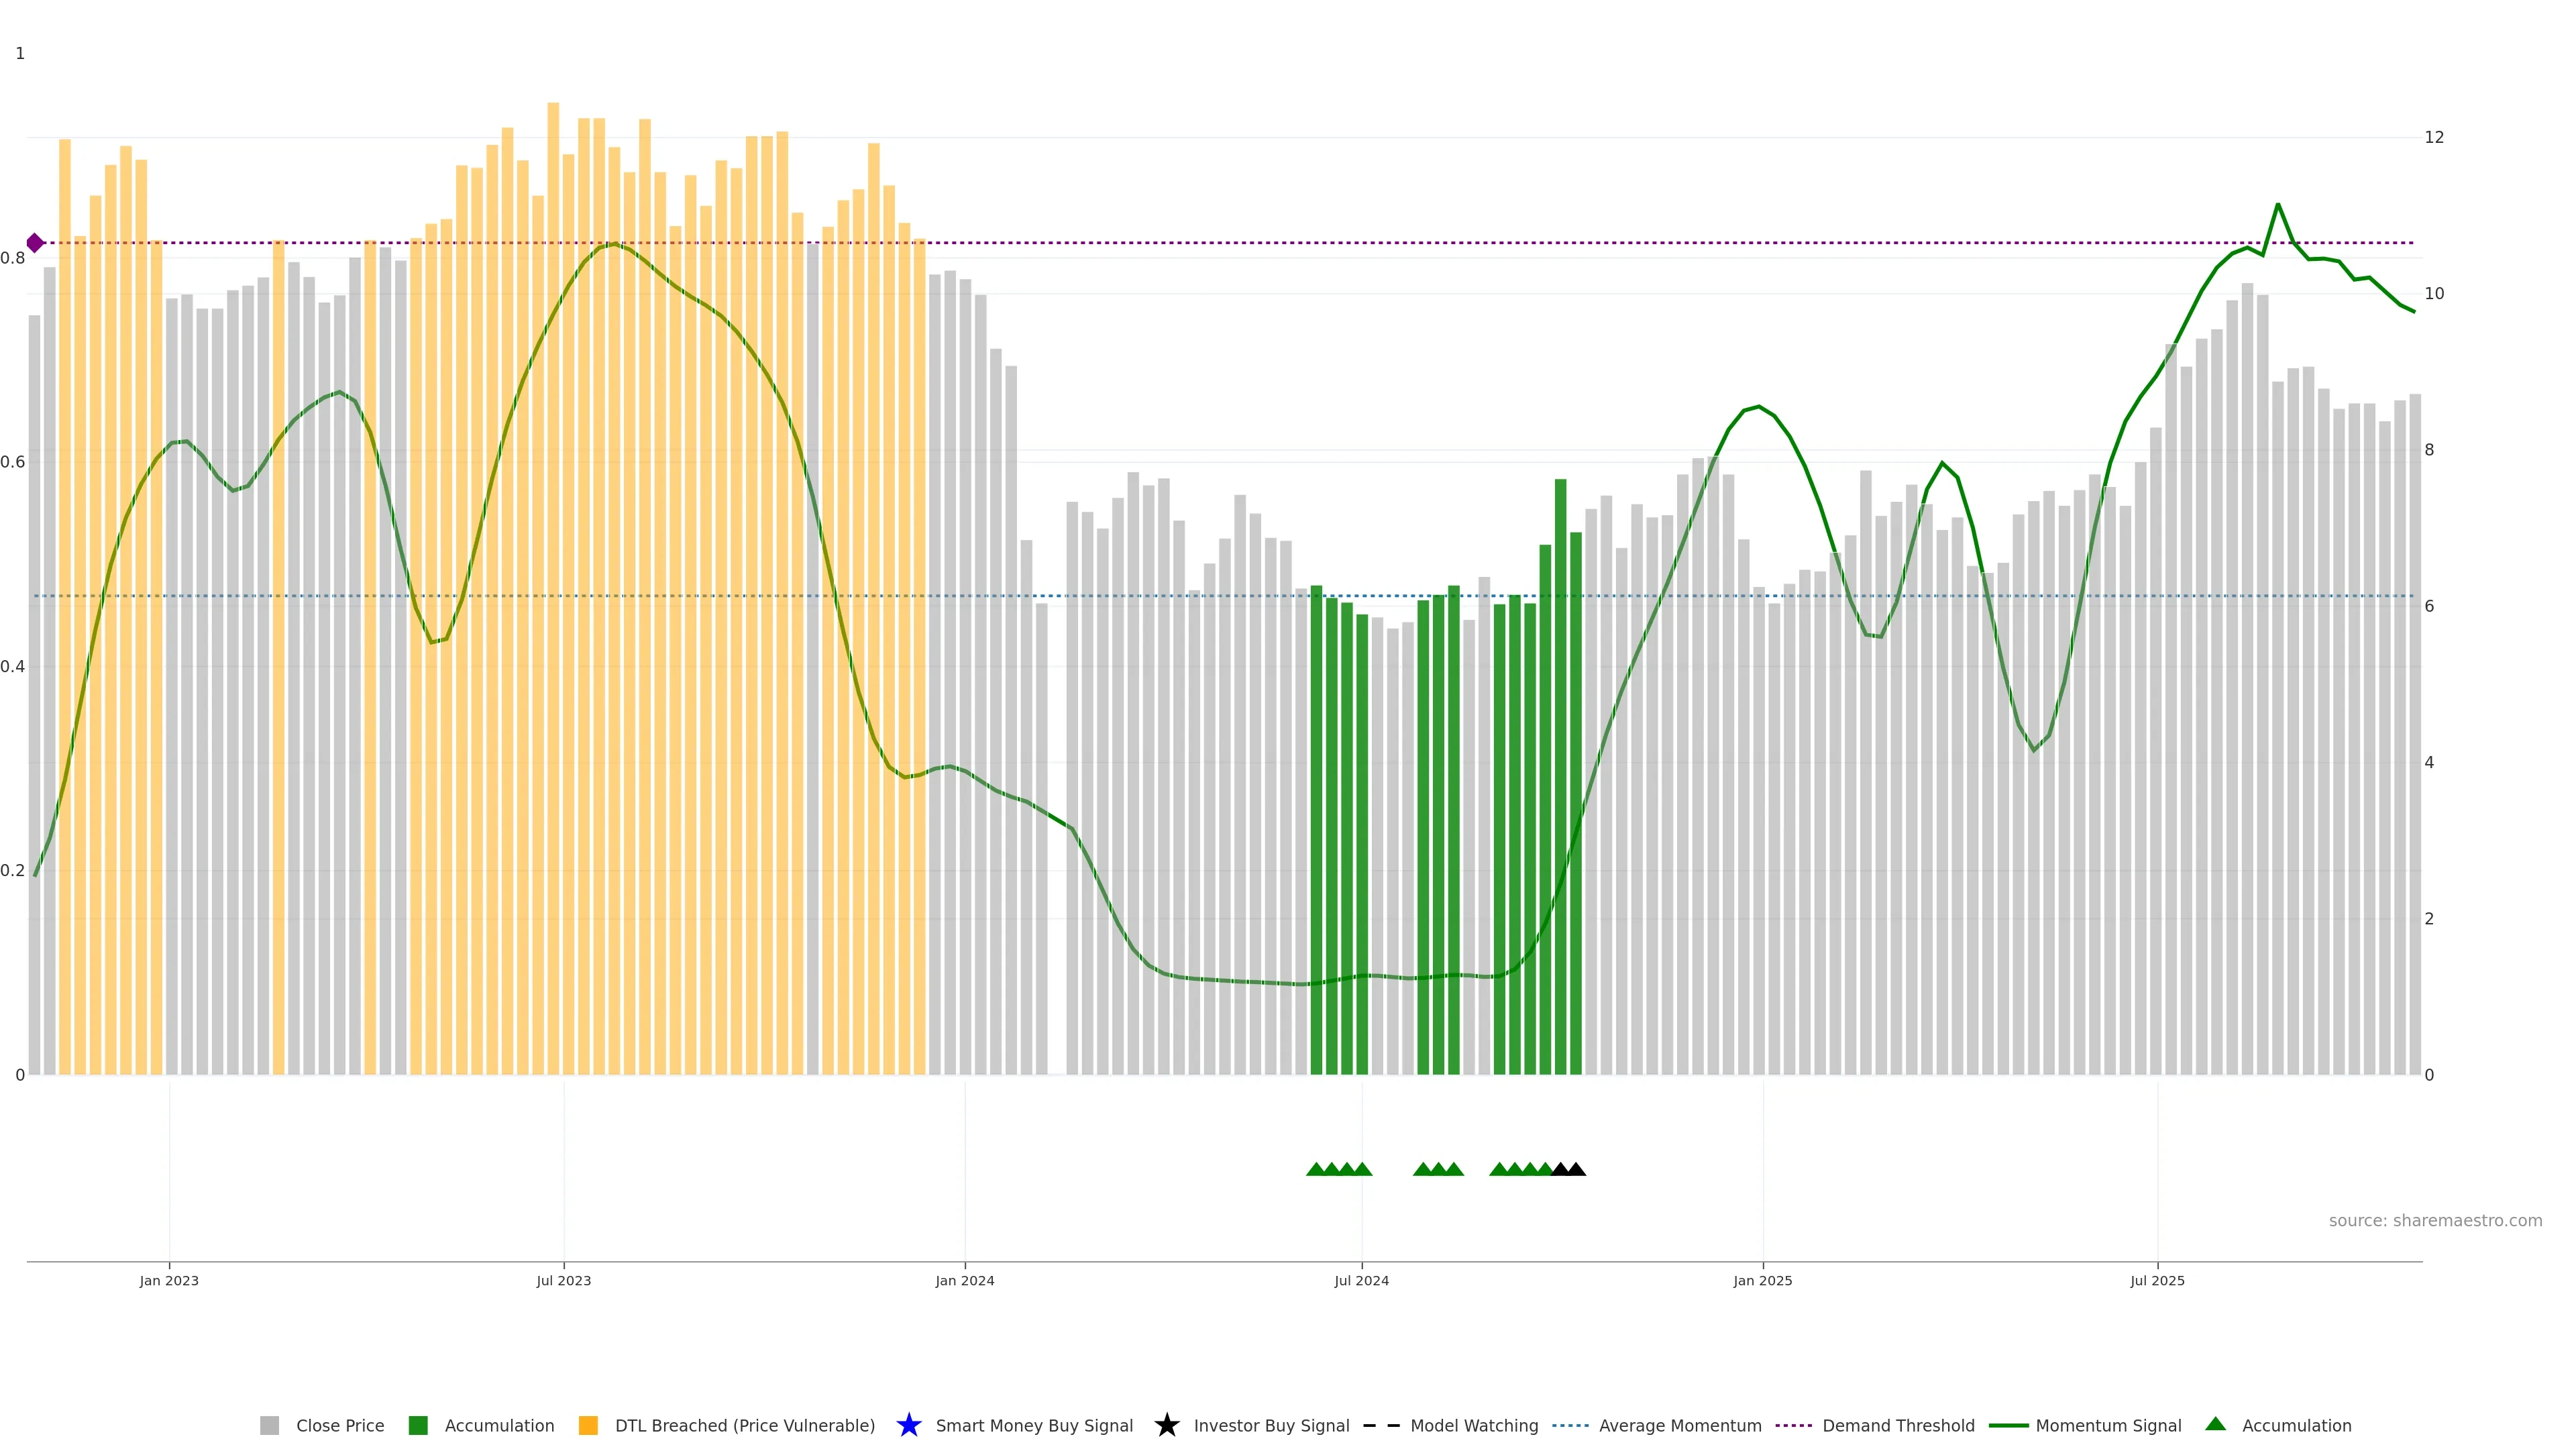Click the Jul 2024 x-axis label
This screenshot has height=1449, width=2576.
point(1361,1281)
